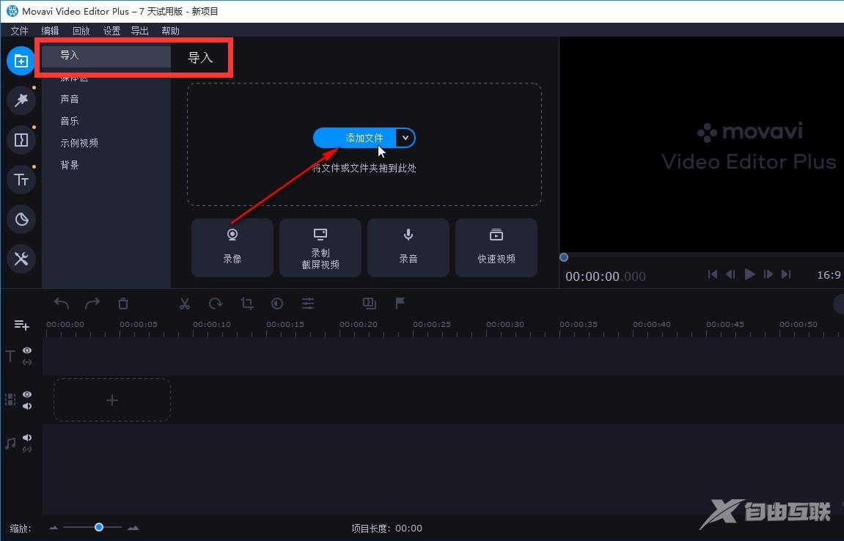Select the Split scissors tool
This screenshot has height=541, width=844.
pyautogui.click(x=185, y=303)
